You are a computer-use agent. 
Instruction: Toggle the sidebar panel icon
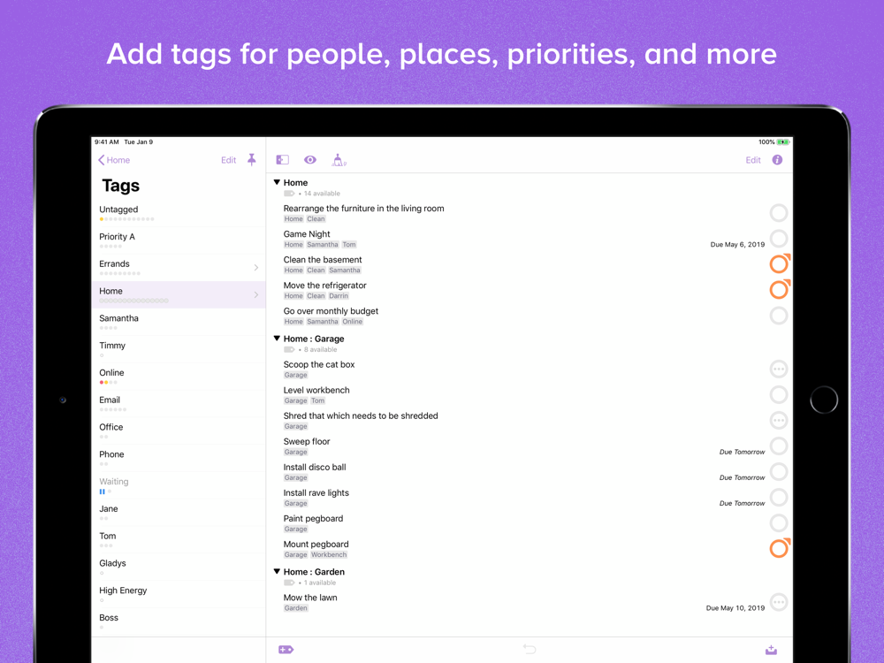283,159
